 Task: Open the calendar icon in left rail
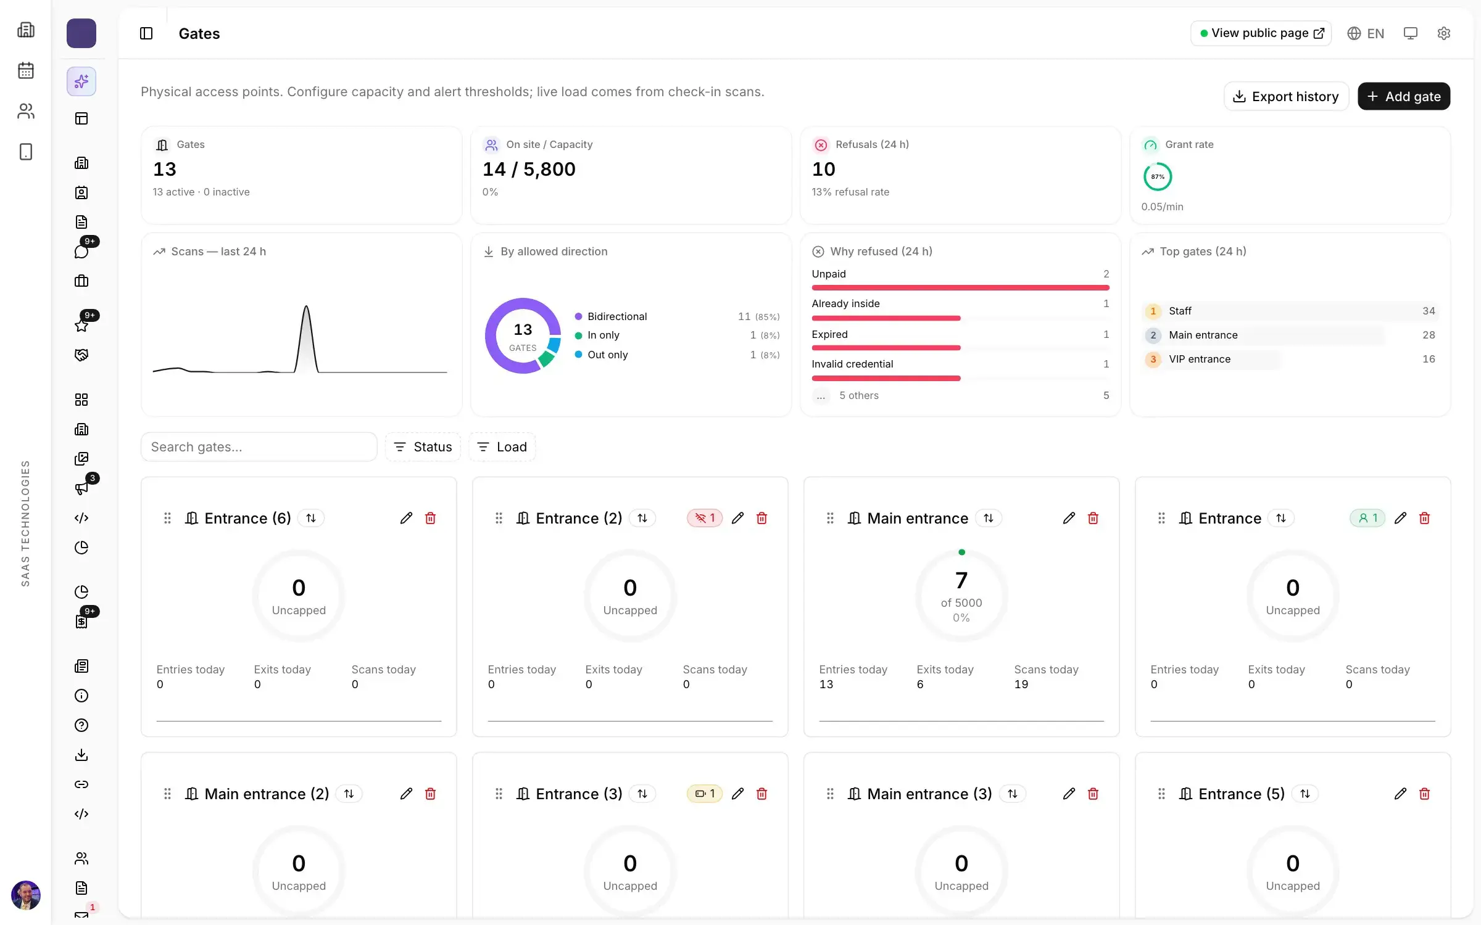[26, 70]
